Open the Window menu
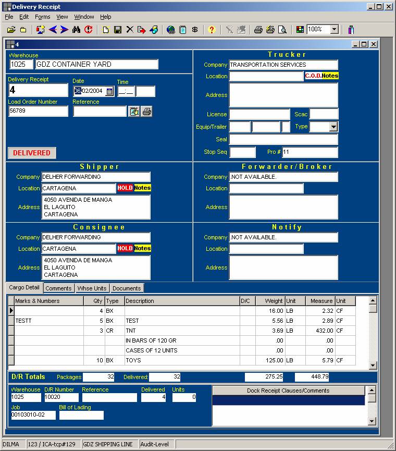Image resolution: width=396 pixels, height=451 pixels. tap(84, 17)
